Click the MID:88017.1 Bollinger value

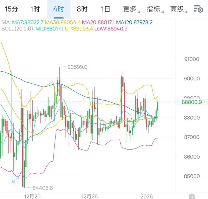coord(49,29)
